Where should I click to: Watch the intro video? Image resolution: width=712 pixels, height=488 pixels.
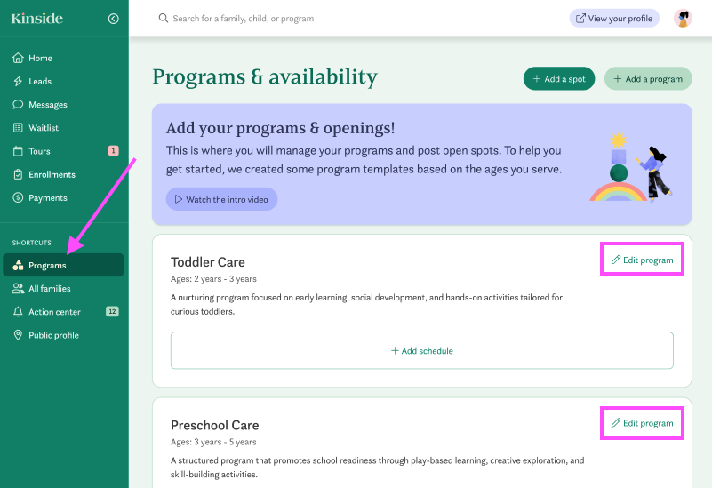click(221, 200)
